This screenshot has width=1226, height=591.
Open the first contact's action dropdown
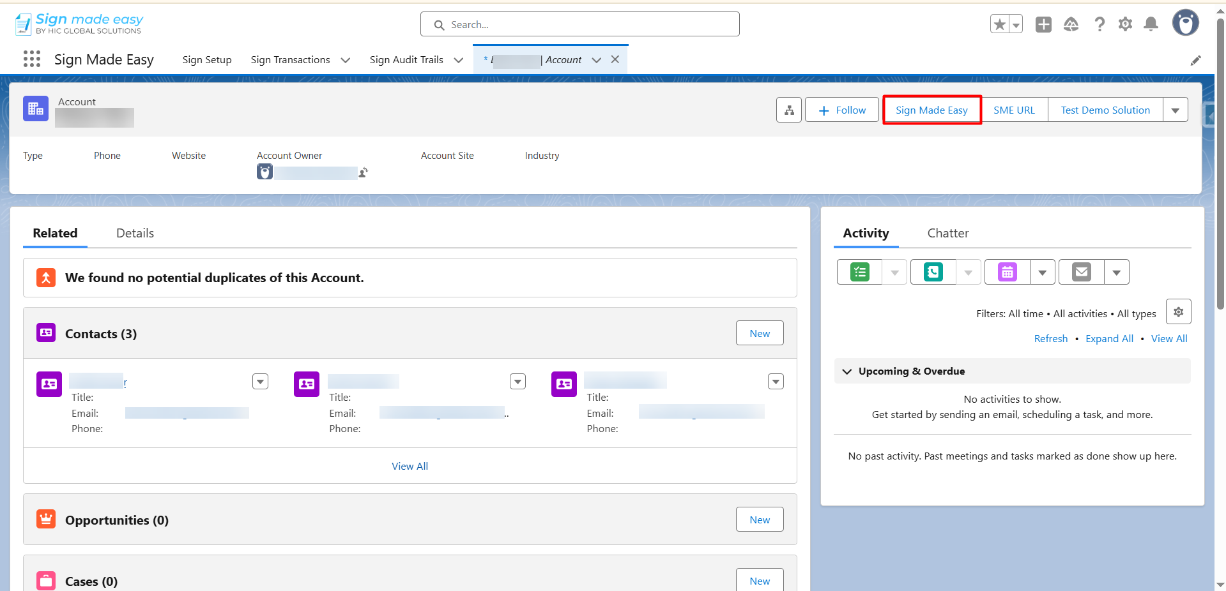[x=260, y=382]
